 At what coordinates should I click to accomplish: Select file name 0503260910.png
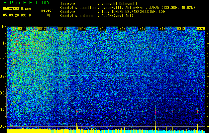17,9
